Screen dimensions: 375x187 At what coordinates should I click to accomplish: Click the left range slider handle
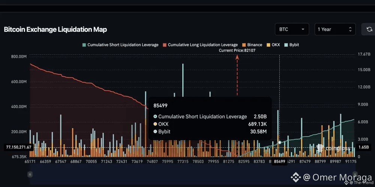click(x=30, y=174)
